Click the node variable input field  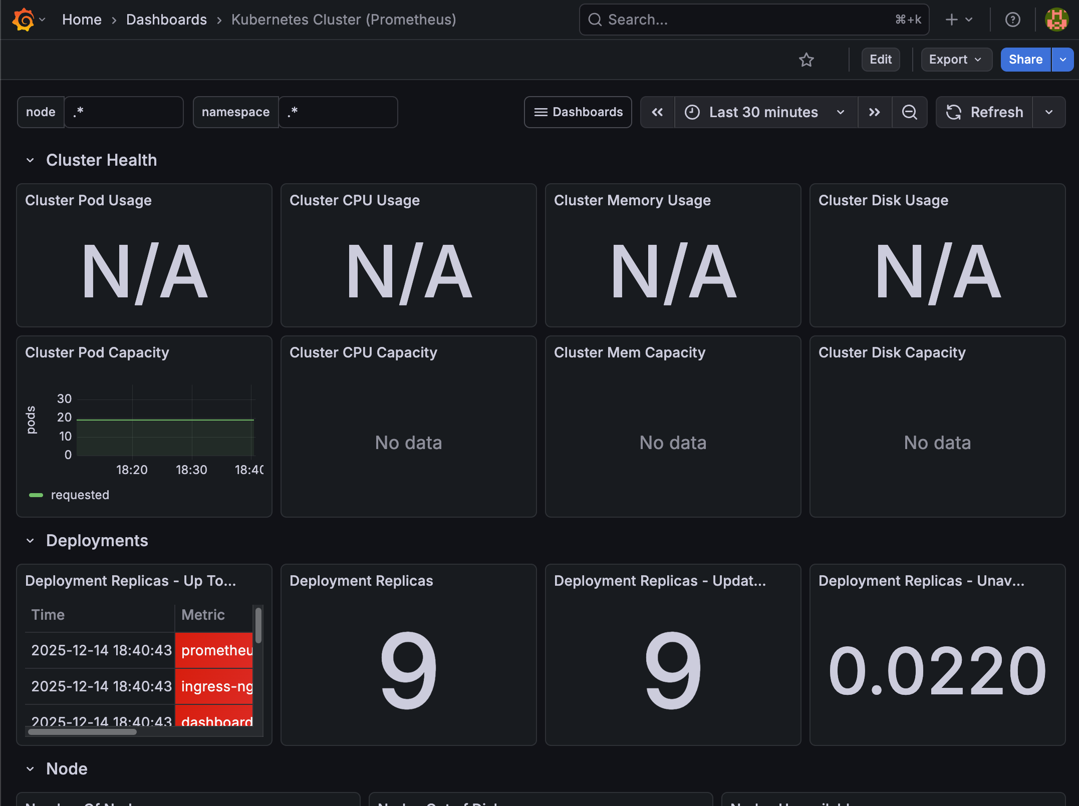pyautogui.click(x=124, y=112)
